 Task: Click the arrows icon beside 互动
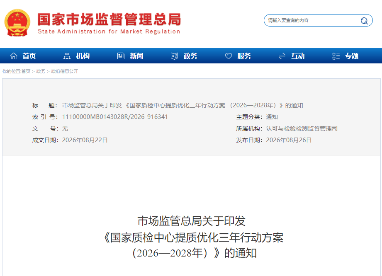coord(282,56)
